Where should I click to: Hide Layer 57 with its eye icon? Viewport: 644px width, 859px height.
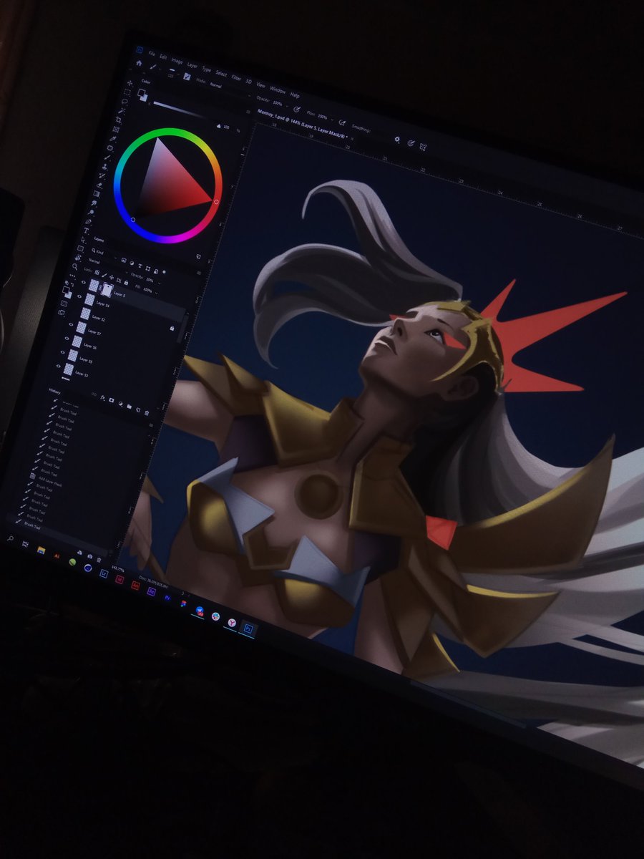[x=71, y=324]
